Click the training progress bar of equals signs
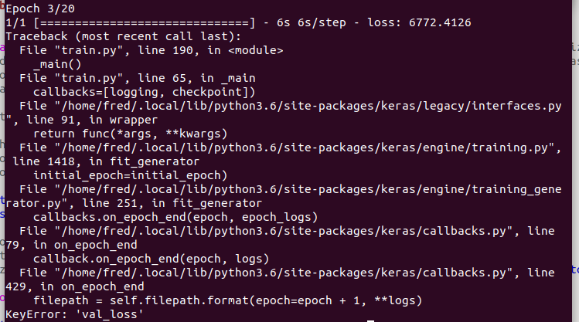579x322 pixels. 145,23
